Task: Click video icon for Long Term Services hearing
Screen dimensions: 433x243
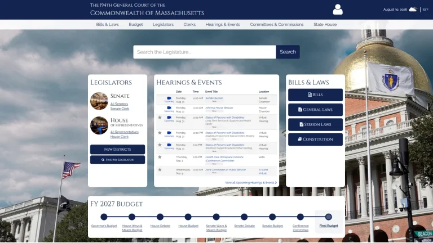Action: [169, 118]
